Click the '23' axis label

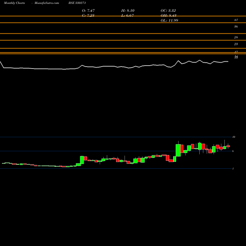tap(236, 44)
